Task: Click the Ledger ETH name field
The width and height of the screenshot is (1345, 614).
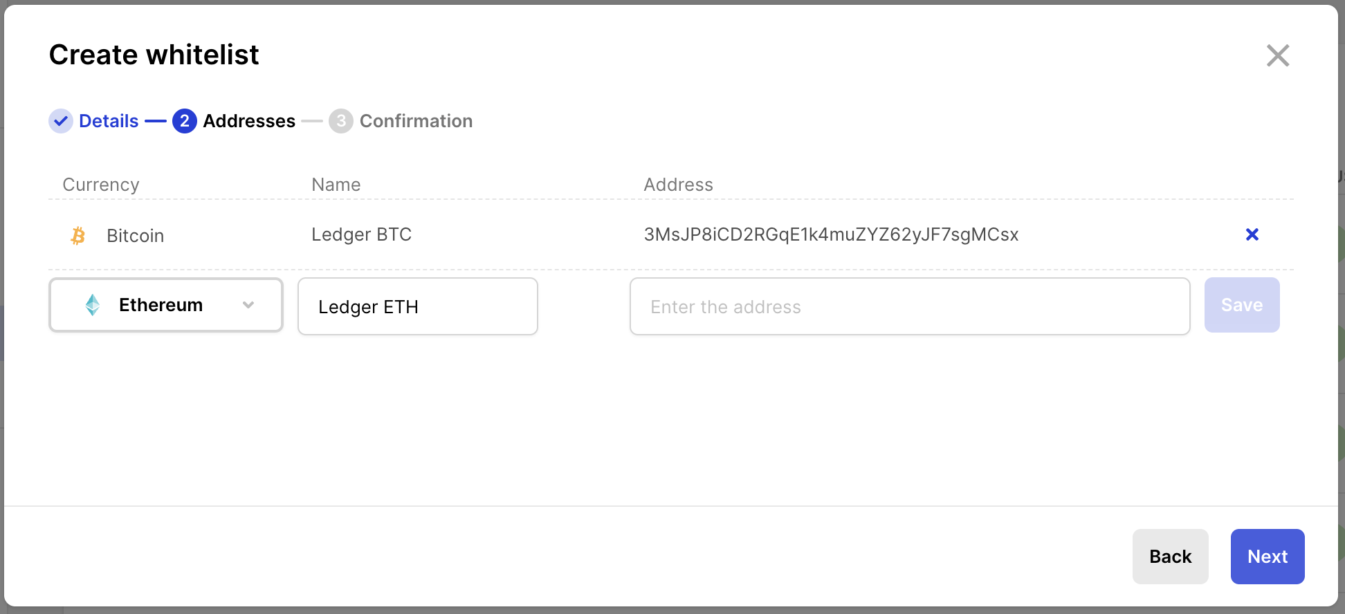Action: pos(417,306)
